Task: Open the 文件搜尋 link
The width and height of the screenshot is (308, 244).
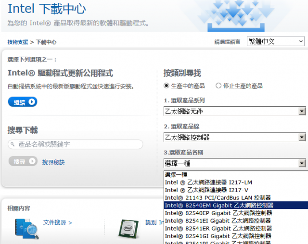Action: (x=57, y=223)
